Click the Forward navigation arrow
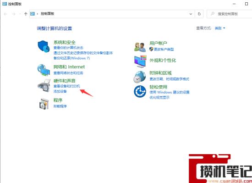The image size is (252, 183). click(14, 14)
